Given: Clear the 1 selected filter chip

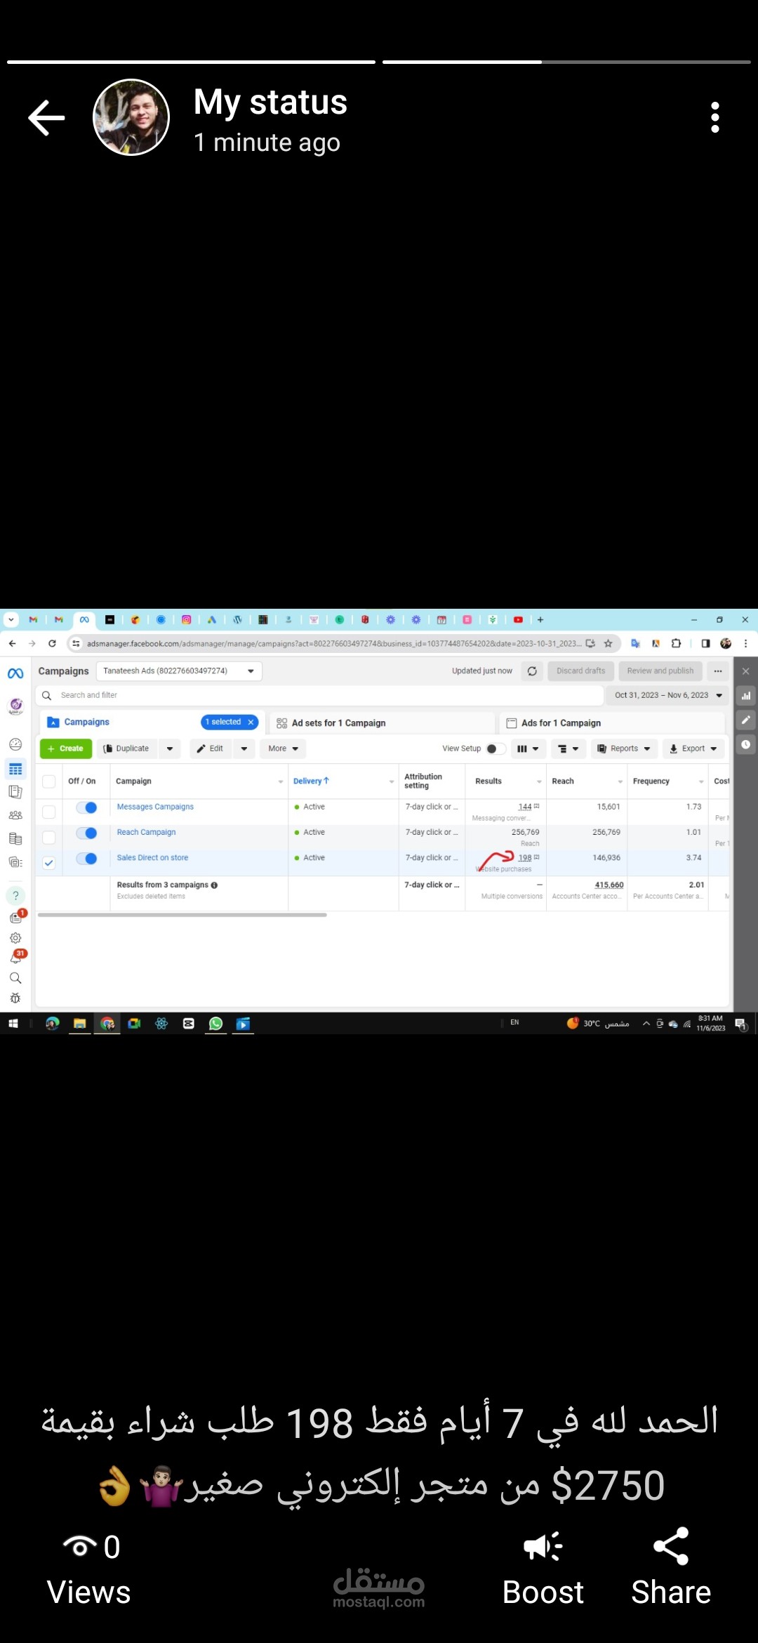Looking at the screenshot, I should click(251, 722).
